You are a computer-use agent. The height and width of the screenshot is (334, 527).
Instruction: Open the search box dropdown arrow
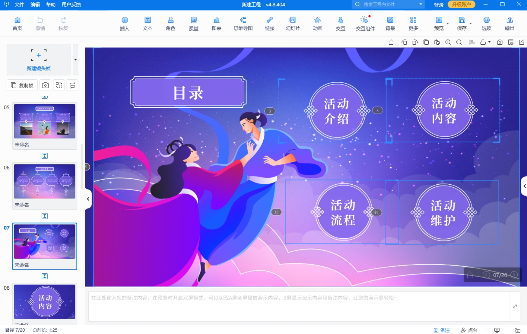(x=421, y=4)
